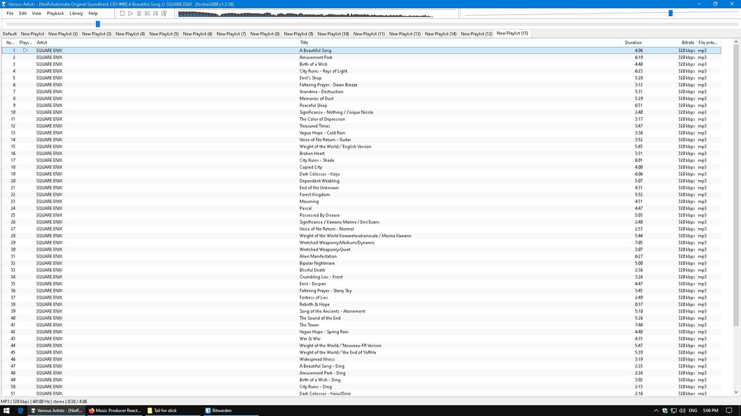741x416 pixels.
Task: Click the Play button in toolbar
Action: coord(130,13)
